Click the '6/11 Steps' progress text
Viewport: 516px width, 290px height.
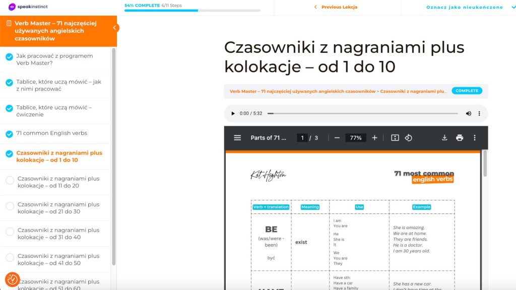[x=171, y=5]
